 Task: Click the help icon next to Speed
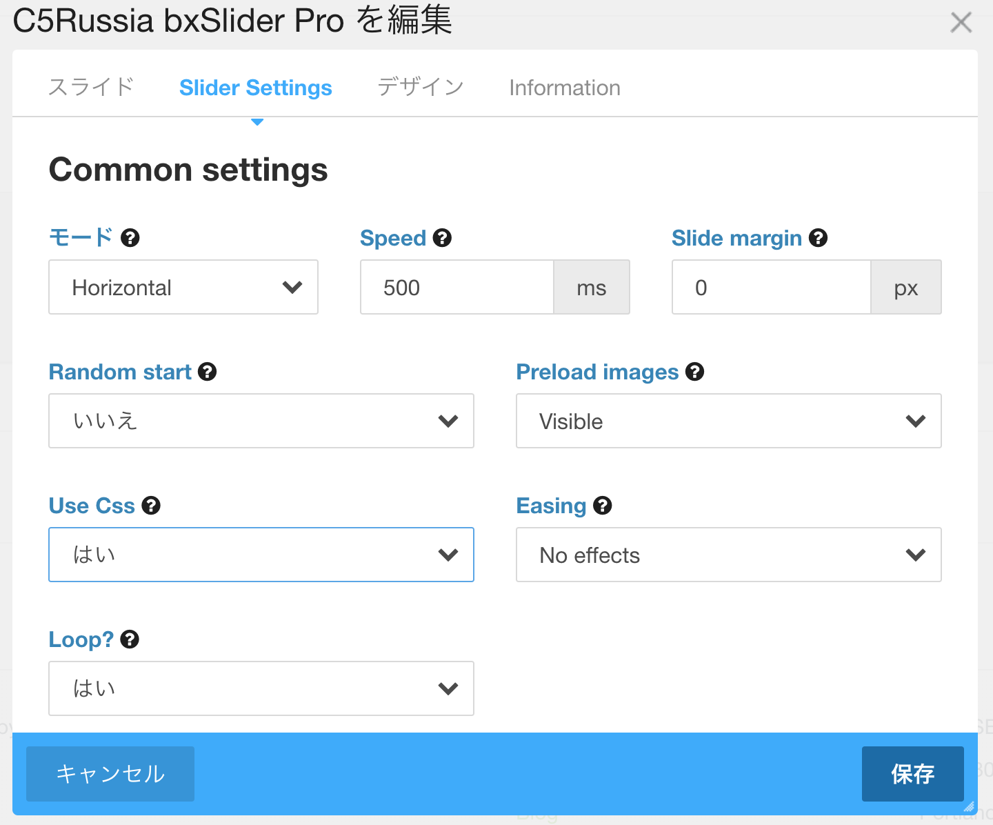[442, 238]
